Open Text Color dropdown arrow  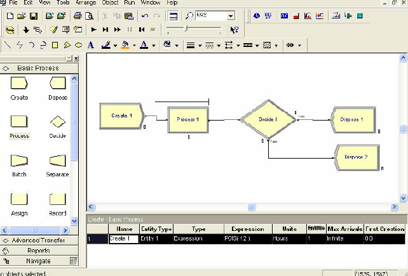(154, 46)
